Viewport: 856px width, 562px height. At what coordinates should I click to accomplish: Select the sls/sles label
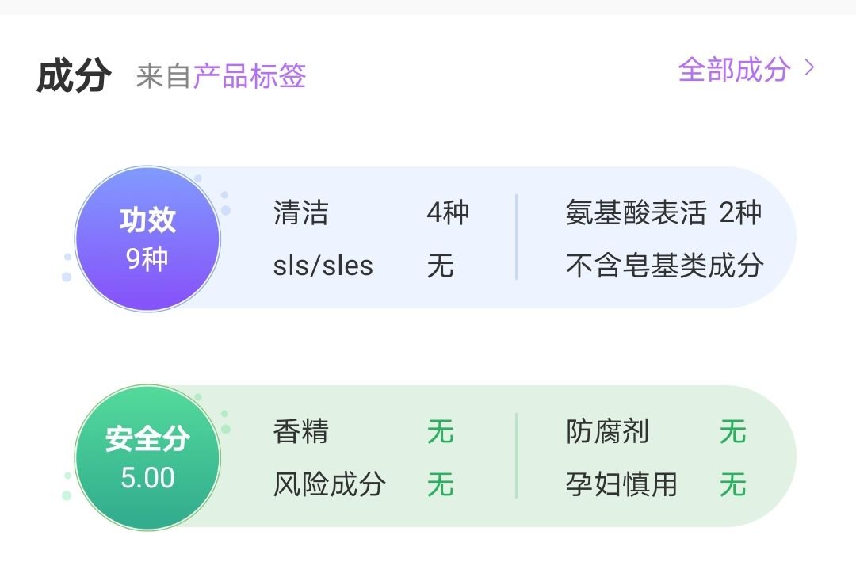(x=323, y=266)
